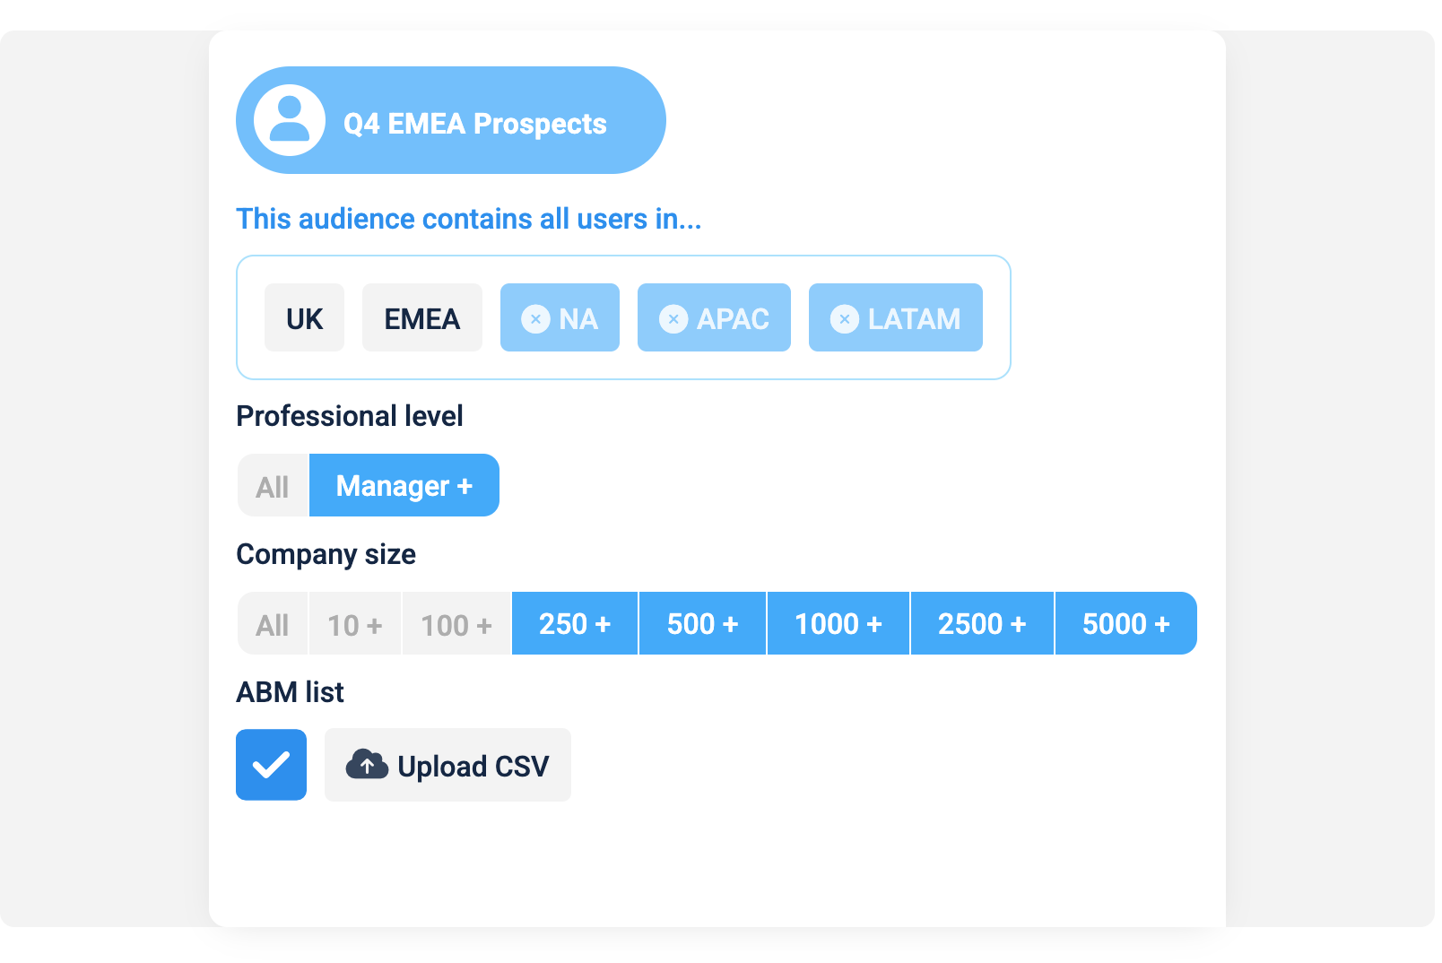Image resolution: width=1442 pixels, height=963 pixels.
Task: Remove the APAC region tag
Action: 673,318
